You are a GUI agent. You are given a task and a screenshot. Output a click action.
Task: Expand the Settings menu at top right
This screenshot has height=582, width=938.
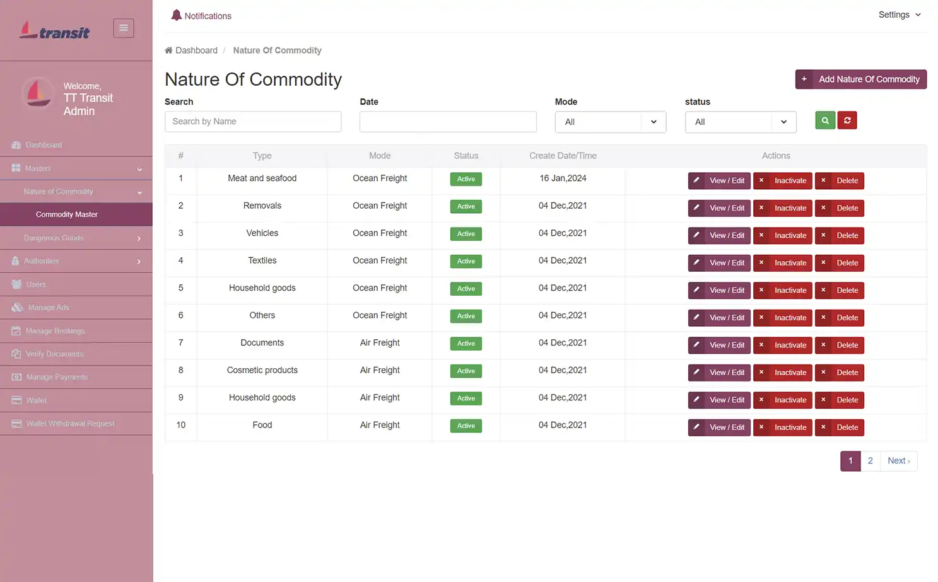(x=900, y=15)
